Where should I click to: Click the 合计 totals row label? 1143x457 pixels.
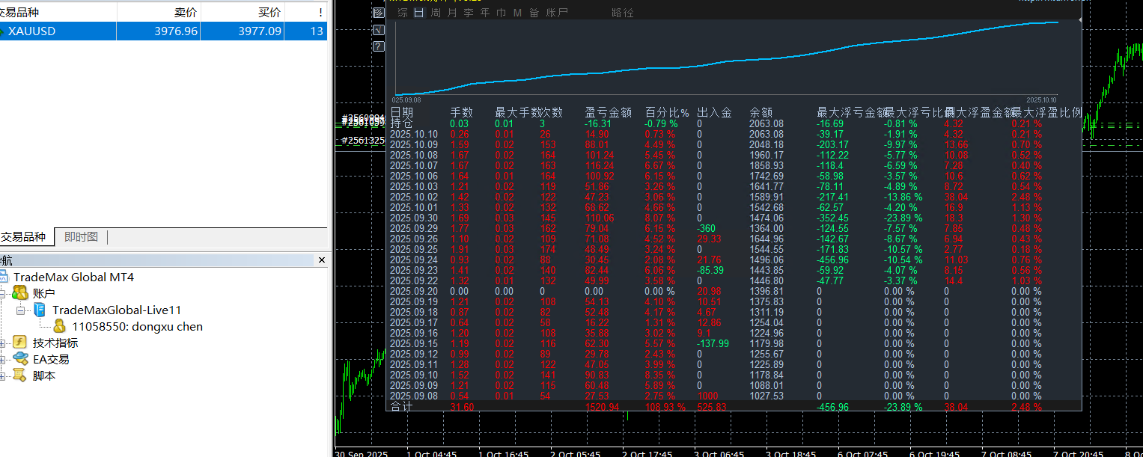pyautogui.click(x=401, y=406)
